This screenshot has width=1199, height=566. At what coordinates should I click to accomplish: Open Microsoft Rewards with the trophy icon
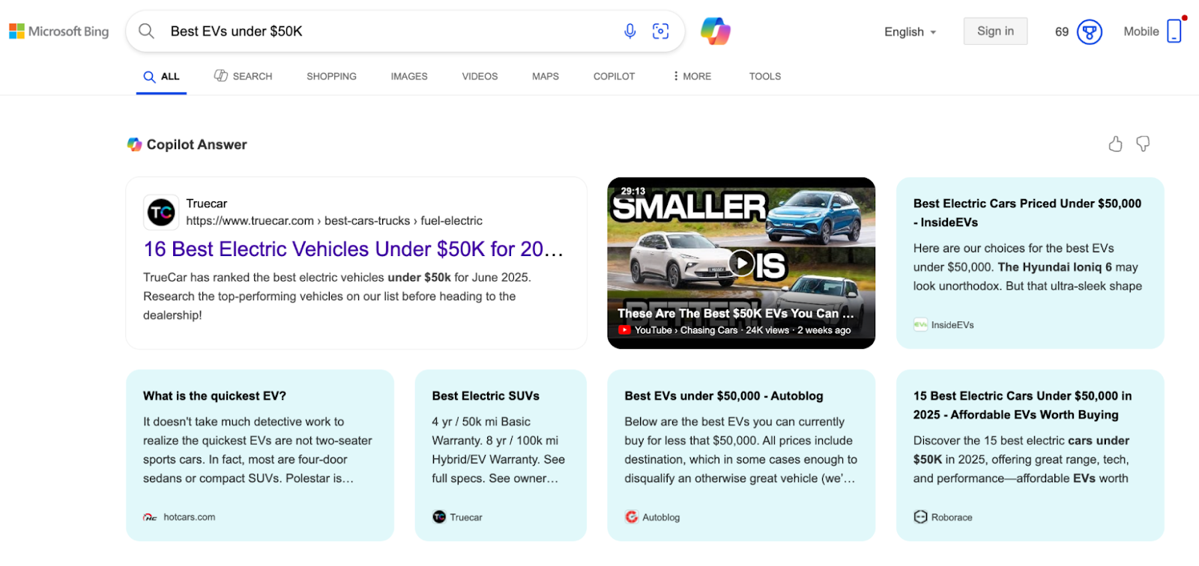(x=1088, y=31)
